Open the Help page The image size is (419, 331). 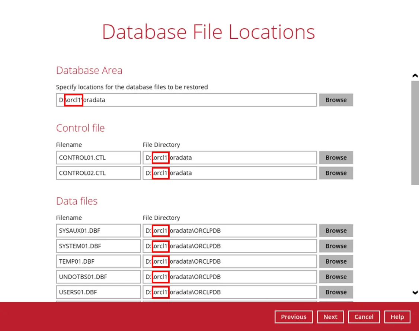(397, 316)
